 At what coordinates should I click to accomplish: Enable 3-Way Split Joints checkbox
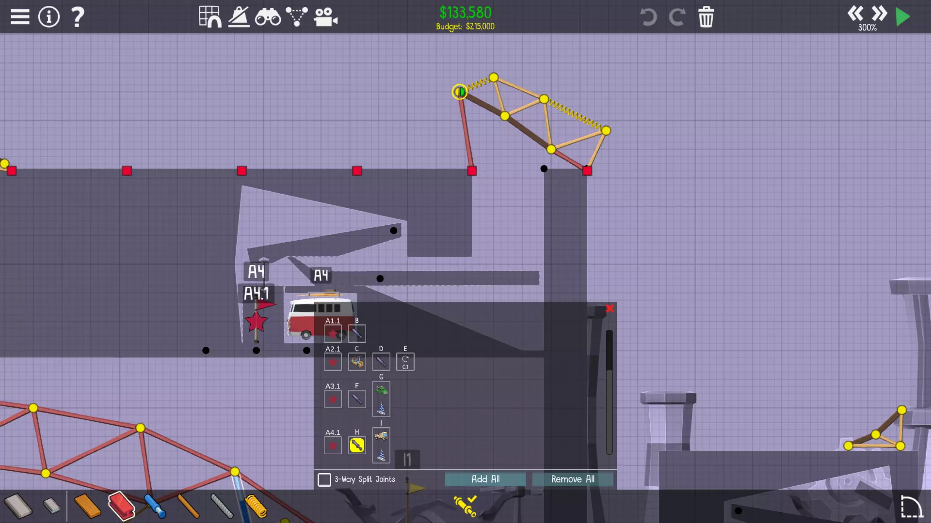(324, 479)
